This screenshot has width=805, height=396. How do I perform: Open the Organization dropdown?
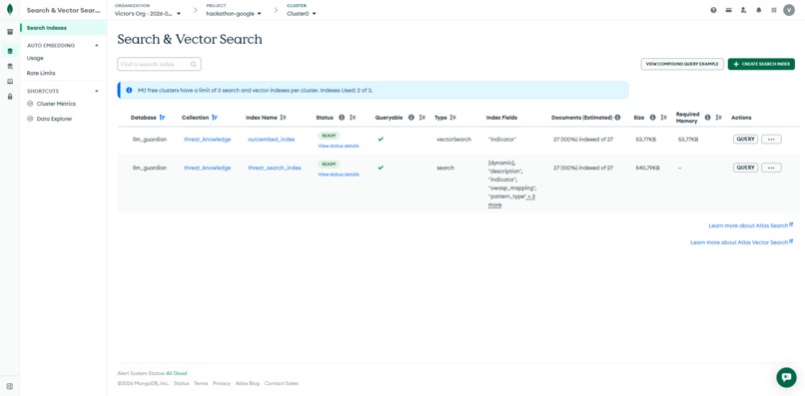[x=148, y=13]
